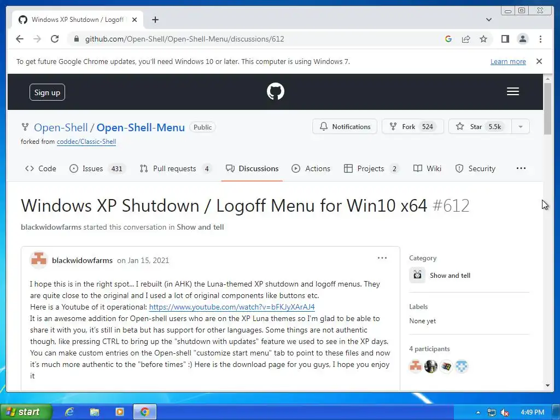View site security lock information
Viewport: 560px width, 420px height.
(x=76, y=39)
